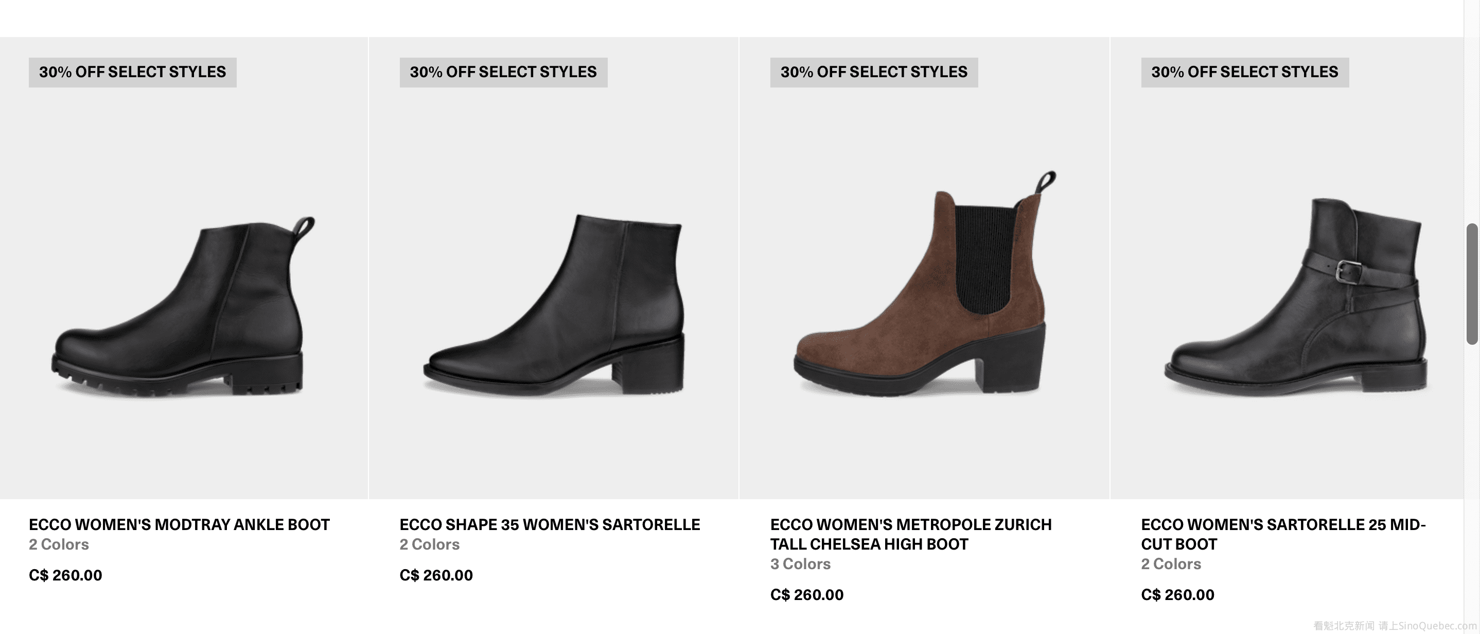The image size is (1480, 634).
Task: Click the 2 Colors label under Modtray Ankle Boot
Action: click(x=59, y=544)
